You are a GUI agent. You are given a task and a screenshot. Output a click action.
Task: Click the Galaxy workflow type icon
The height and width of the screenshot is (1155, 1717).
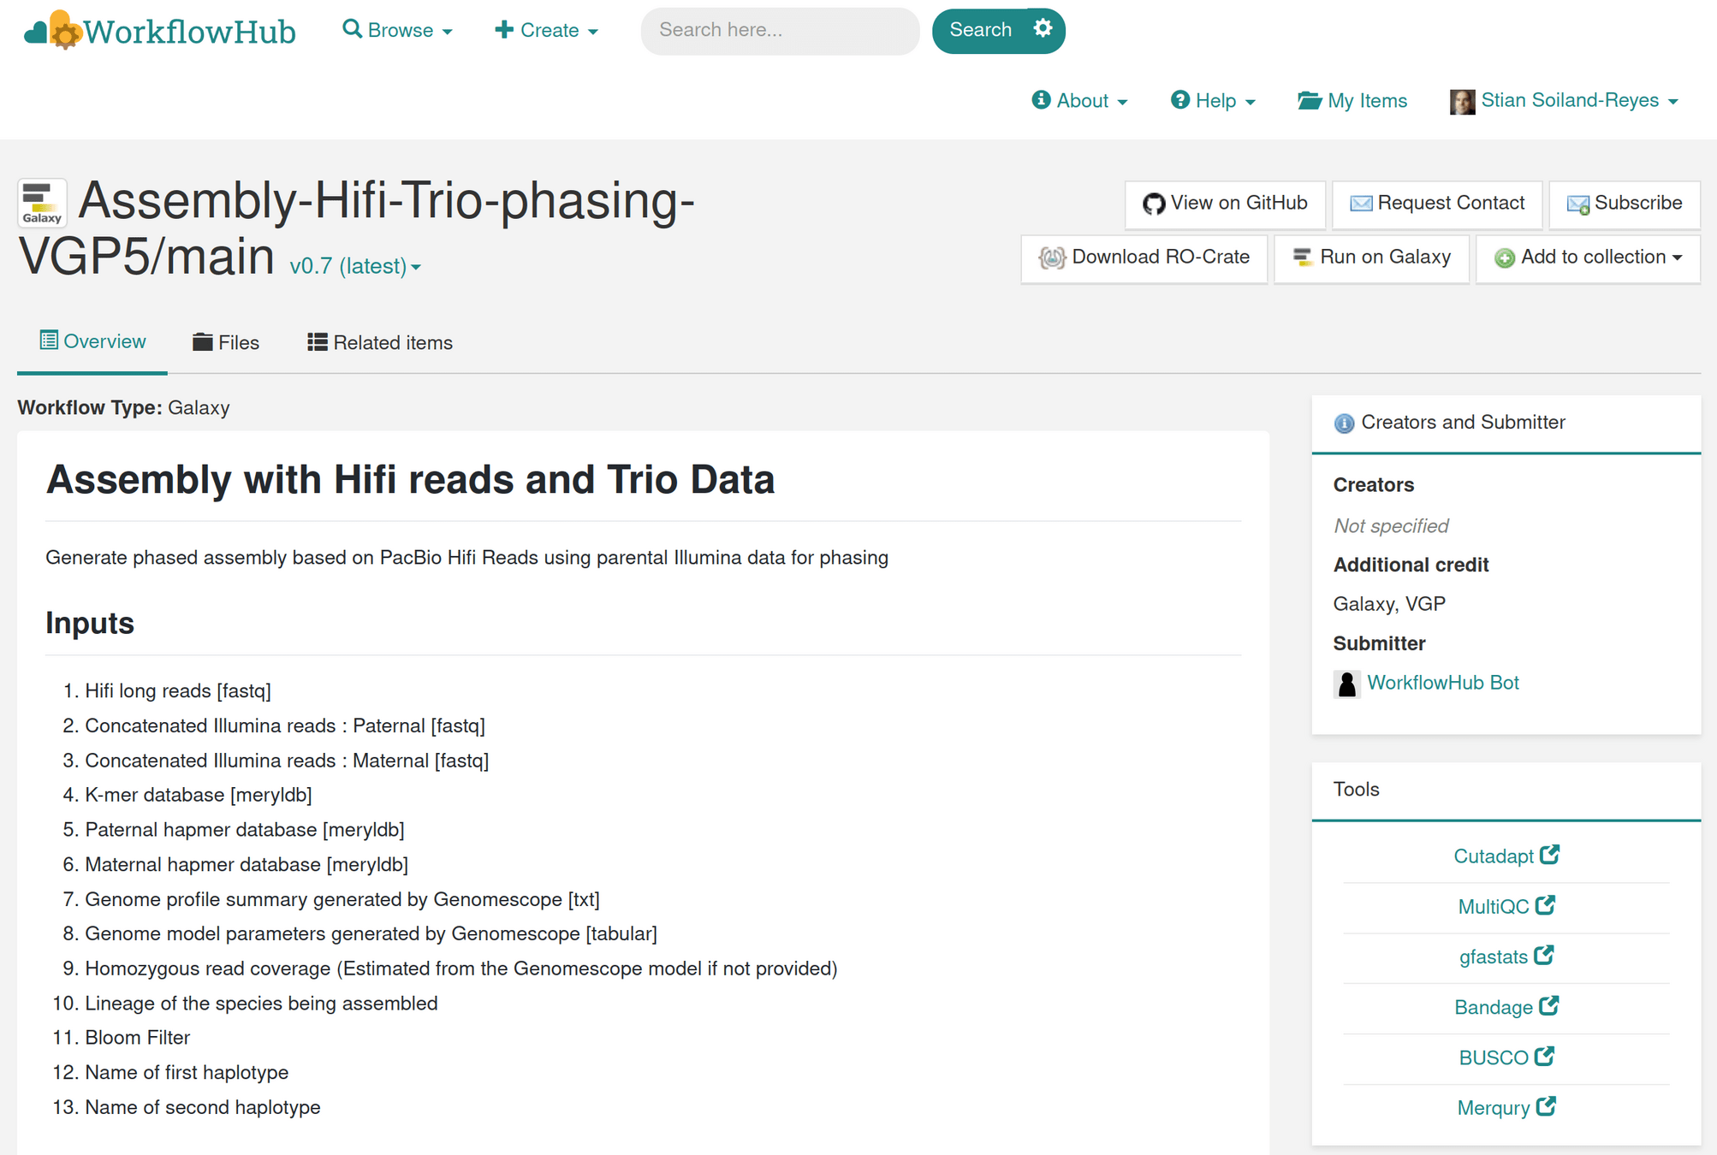point(42,203)
